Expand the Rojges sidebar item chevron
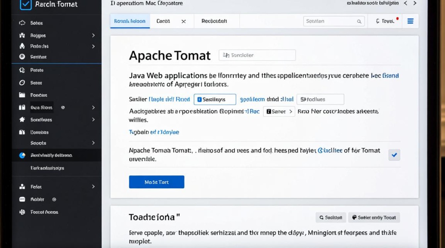 coord(93,35)
